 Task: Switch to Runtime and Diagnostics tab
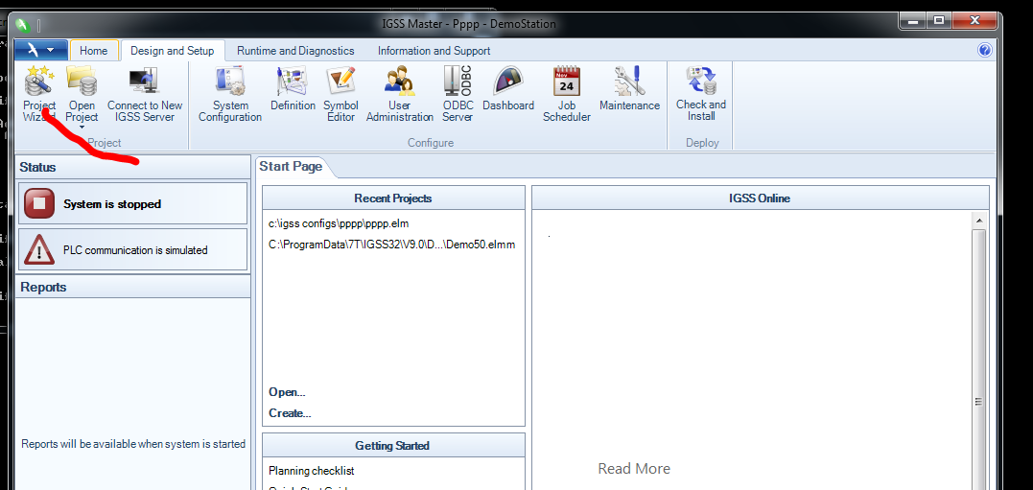pos(295,51)
